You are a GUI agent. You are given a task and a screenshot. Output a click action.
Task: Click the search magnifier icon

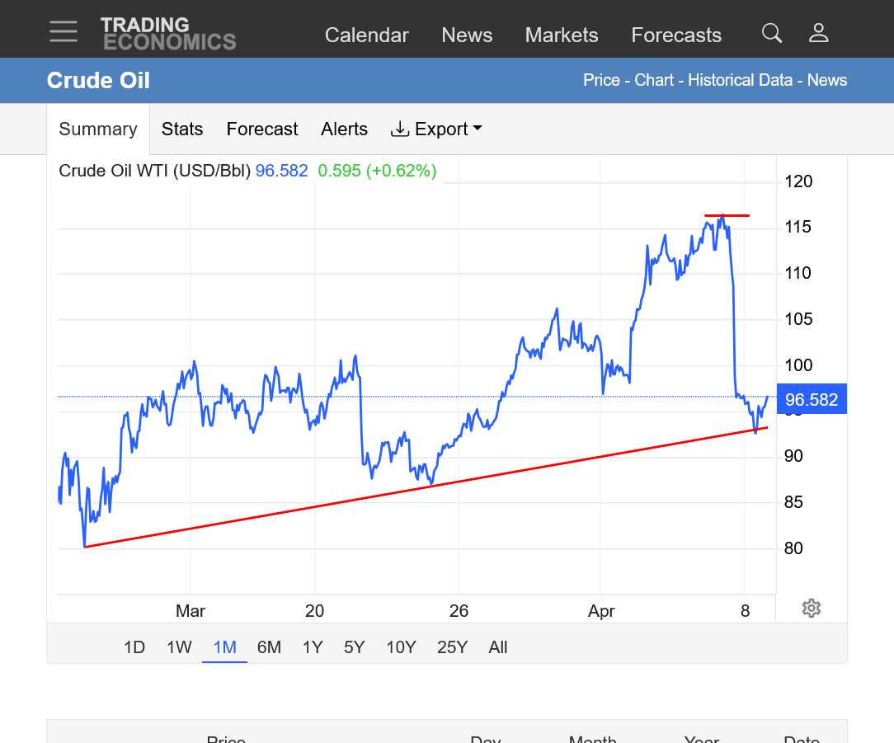(x=771, y=33)
